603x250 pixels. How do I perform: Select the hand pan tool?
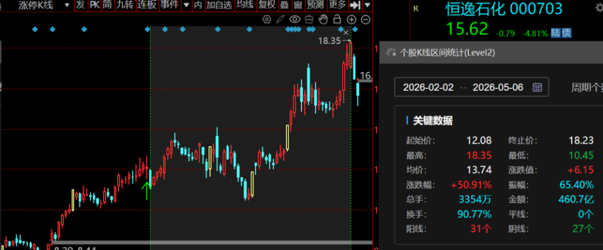(x=323, y=19)
